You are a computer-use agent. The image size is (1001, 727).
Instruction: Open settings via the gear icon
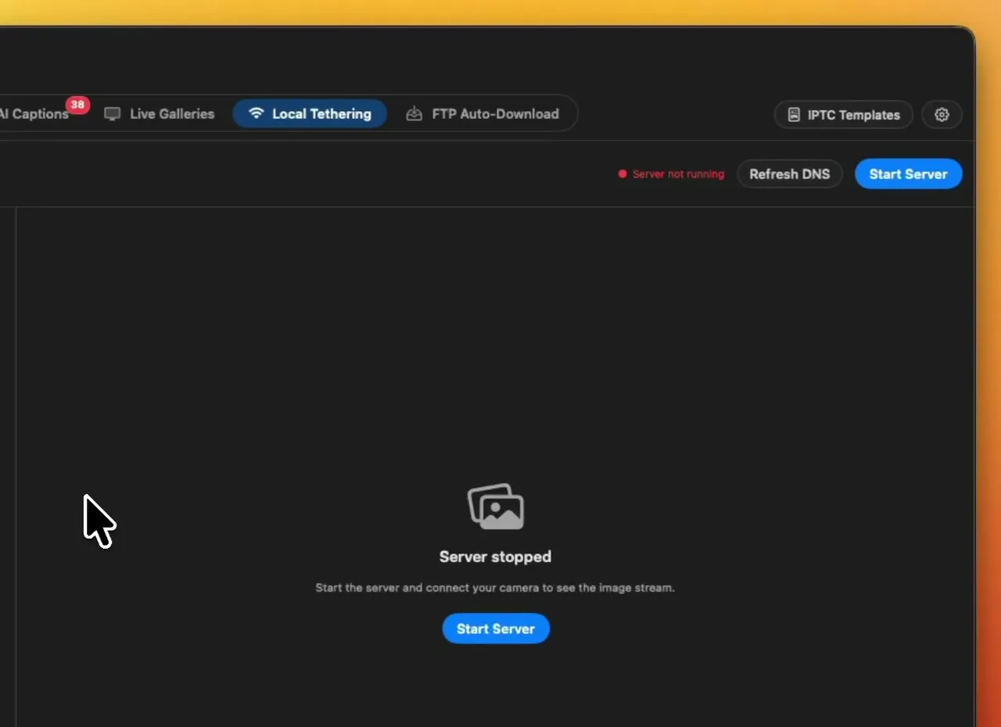tap(942, 115)
